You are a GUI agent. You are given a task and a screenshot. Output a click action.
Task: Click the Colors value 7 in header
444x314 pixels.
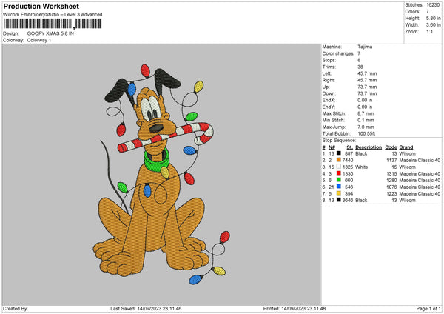pos(427,12)
